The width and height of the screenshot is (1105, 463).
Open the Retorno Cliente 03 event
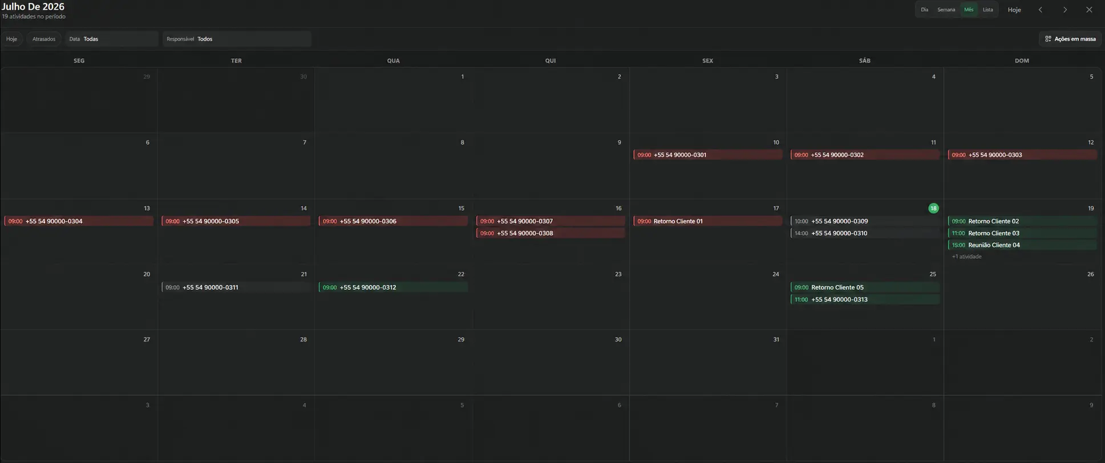[x=1022, y=233]
